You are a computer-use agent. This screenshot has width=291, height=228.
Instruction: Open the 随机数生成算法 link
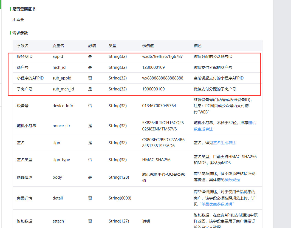(225, 126)
